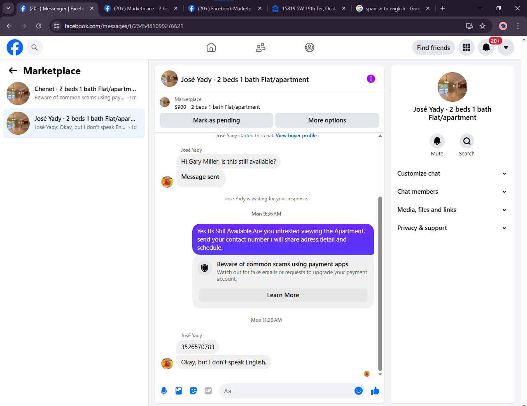Switch to Marketplace - 2 beds browser tab

coord(141,8)
